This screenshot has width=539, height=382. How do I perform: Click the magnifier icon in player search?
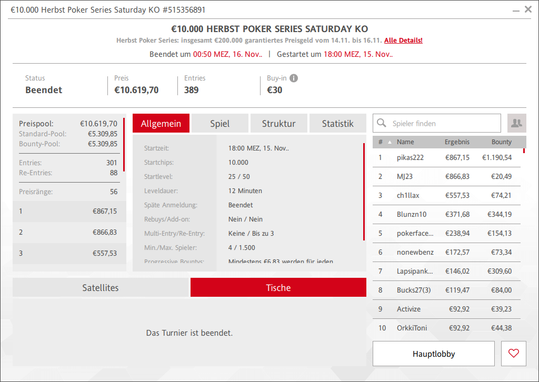[382, 123]
